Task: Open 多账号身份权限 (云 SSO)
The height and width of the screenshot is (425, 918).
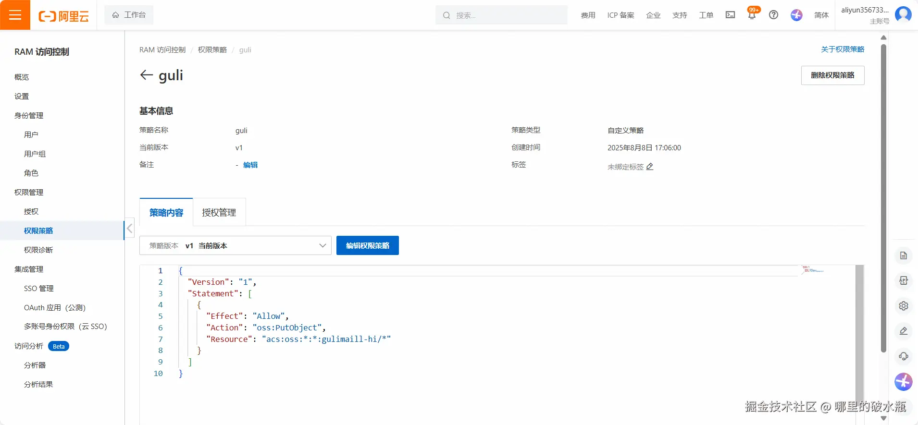Action: [65, 327]
